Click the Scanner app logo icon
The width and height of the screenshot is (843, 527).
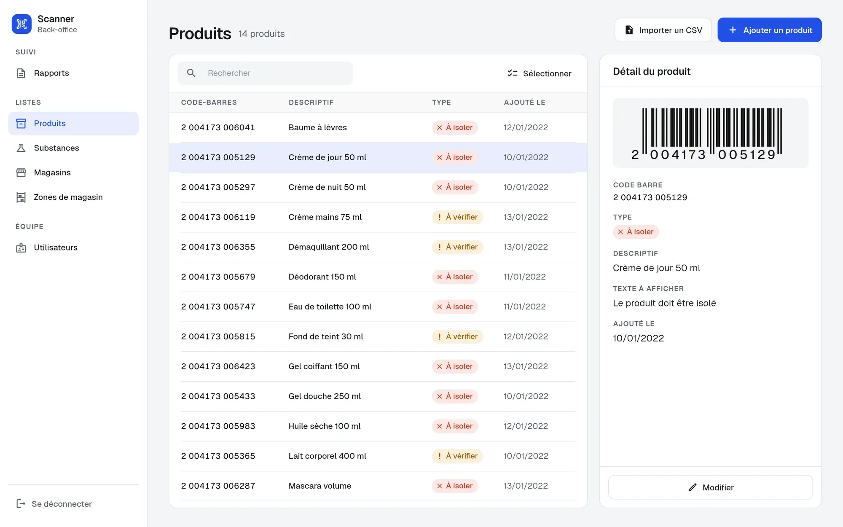[x=21, y=24]
